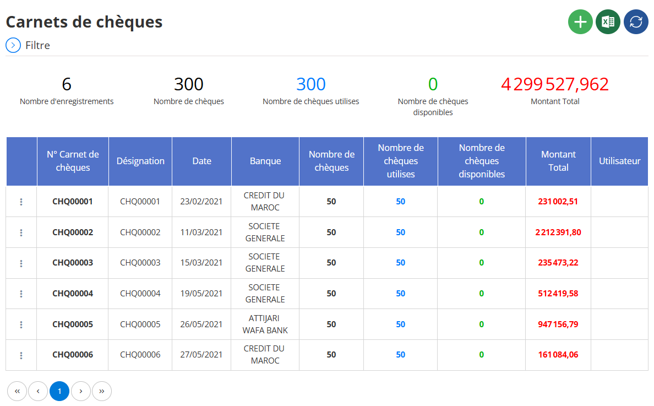Sort by Nombre de chèques column header
This screenshot has width=654, height=406.
331,161
